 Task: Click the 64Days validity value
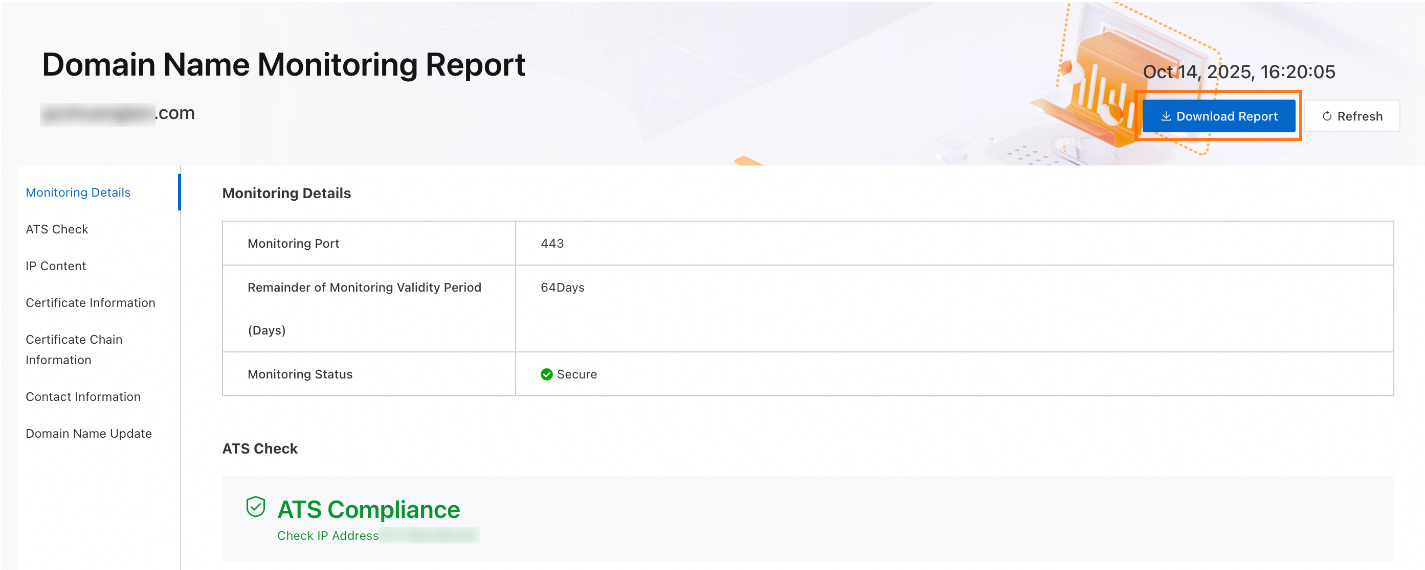(562, 287)
